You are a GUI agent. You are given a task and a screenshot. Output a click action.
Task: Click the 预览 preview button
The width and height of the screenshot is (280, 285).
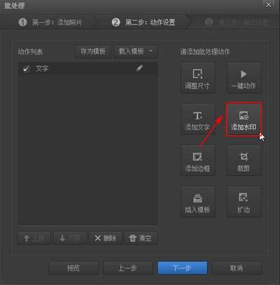(73, 268)
